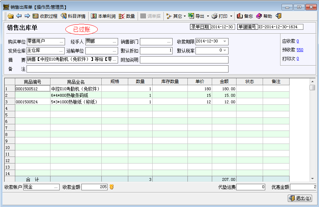The width and height of the screenshot is (319, 207).
Task: Click the 数量 quantity toolbar button
Action: (127, 16)
